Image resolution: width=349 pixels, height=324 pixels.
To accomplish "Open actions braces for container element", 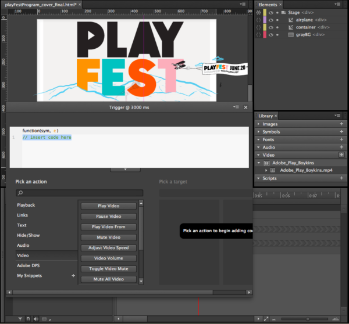I will click(x=258, y=27).
